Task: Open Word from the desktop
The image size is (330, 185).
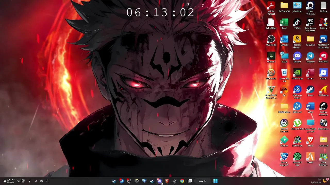Action: (310, 107)
